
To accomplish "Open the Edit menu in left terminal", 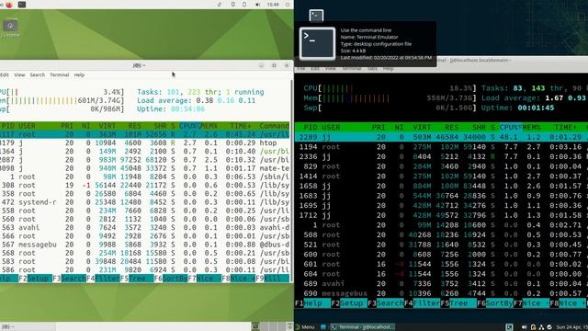I will 5,74.
